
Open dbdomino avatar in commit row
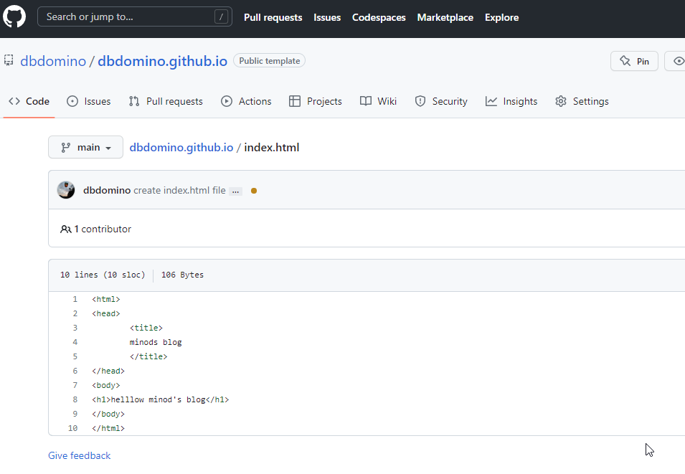pos(66,190)
